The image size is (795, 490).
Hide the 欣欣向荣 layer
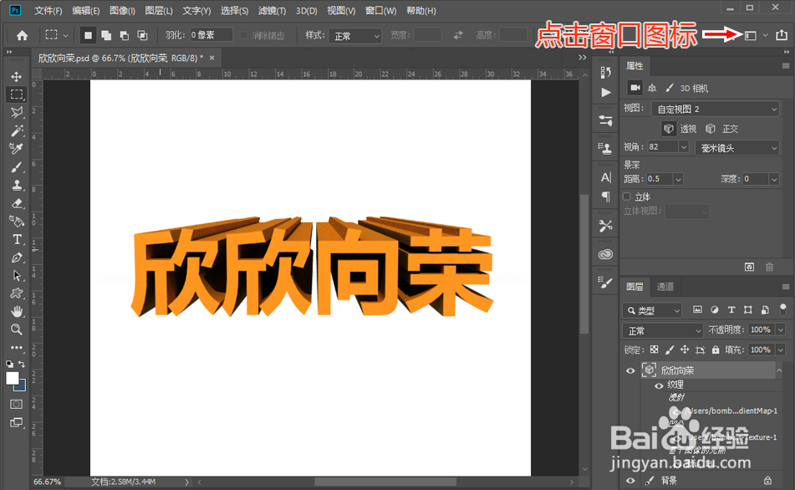[630, 370]
